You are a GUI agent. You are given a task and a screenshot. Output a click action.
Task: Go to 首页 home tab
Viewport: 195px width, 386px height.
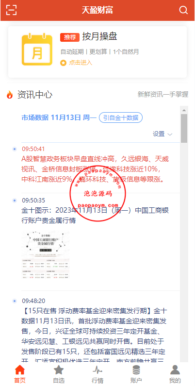20,374
